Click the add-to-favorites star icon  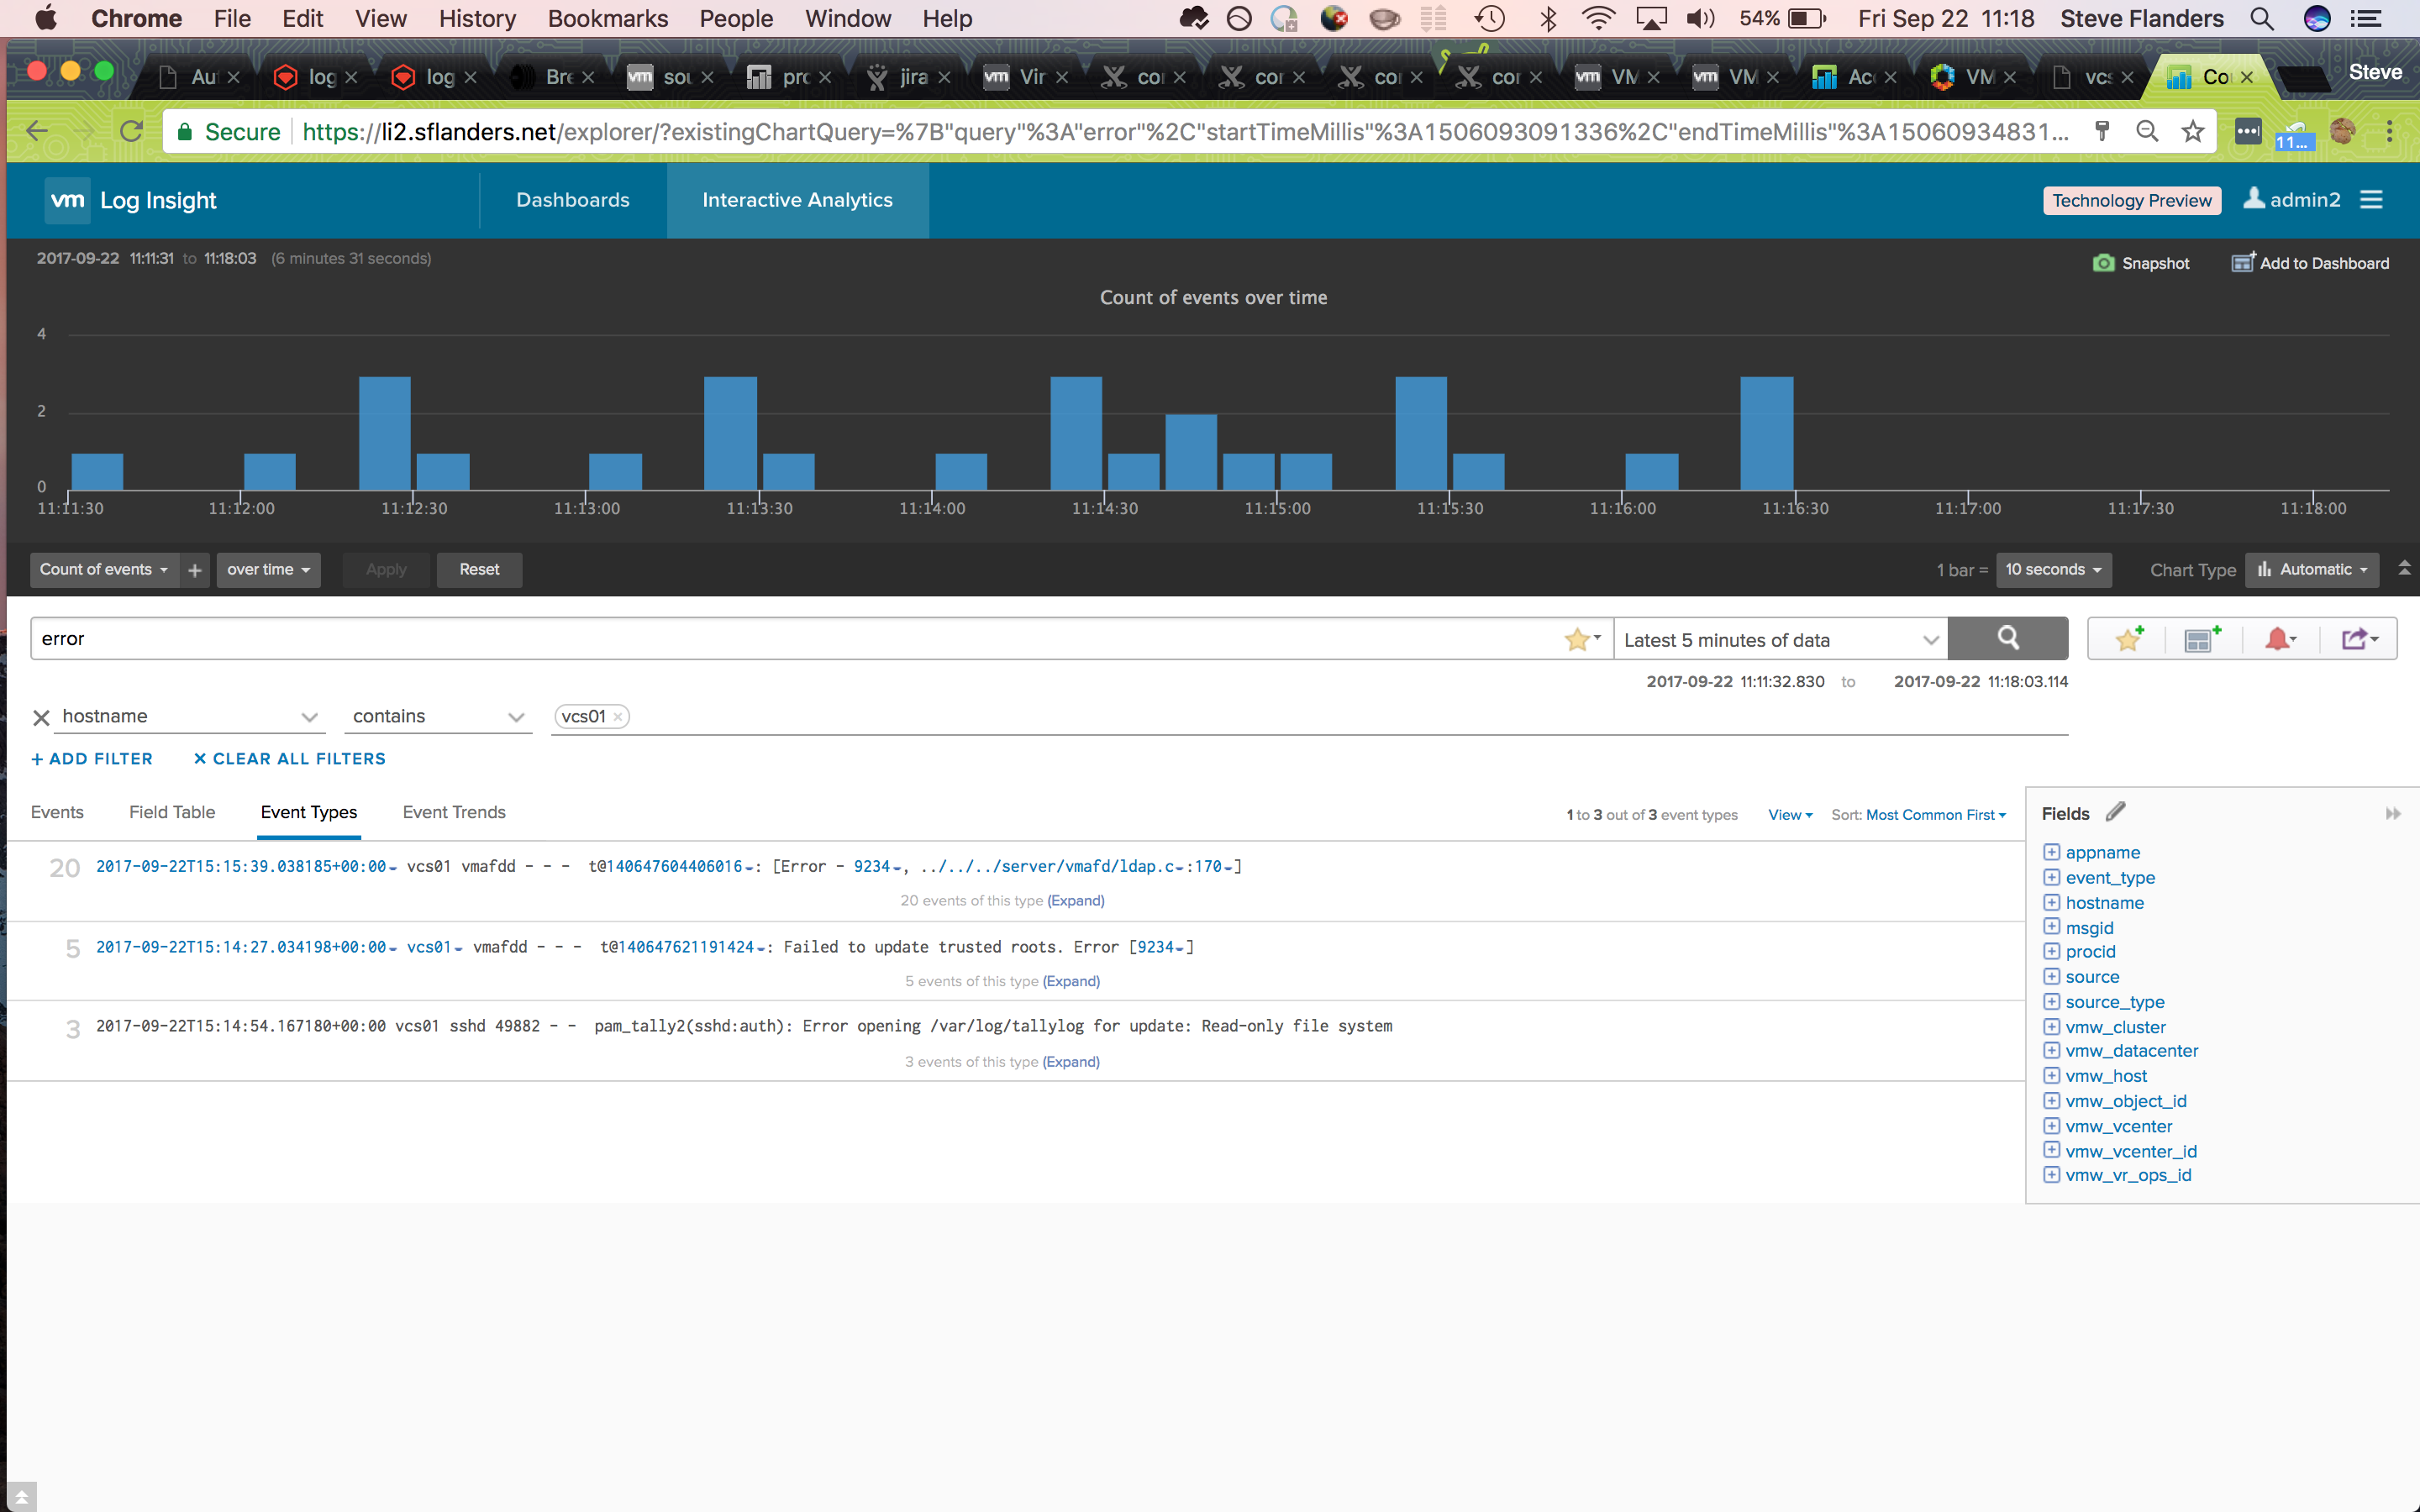[x=2127, y=639]
